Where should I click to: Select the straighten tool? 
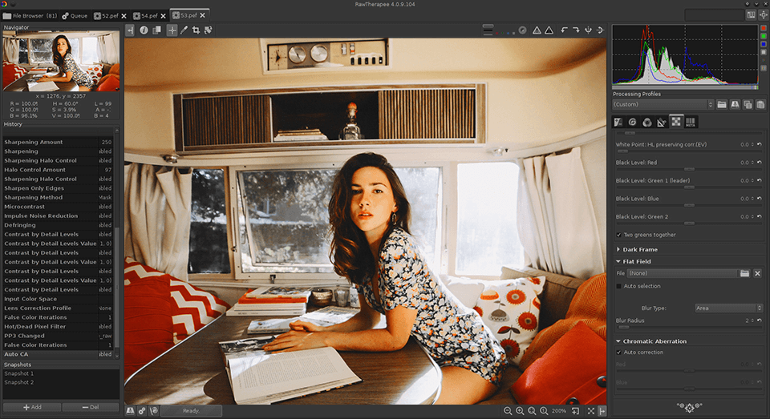pyautogui.click(x=209, y=30)
